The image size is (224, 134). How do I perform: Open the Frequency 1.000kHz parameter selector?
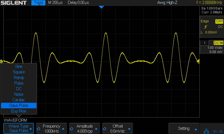pyautogui.click(x=52, y=128)
